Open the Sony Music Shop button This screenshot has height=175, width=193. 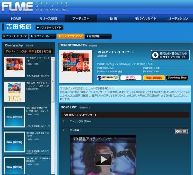point(177,78)
